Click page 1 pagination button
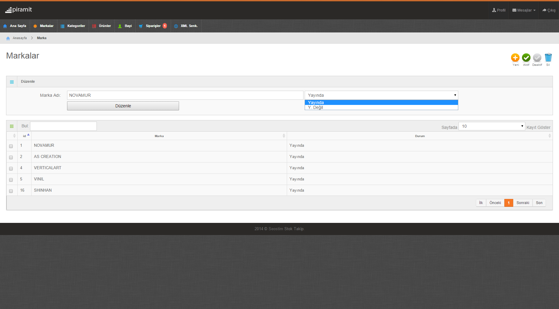Viewport: 559px width, 309px height. coord(509,203)
